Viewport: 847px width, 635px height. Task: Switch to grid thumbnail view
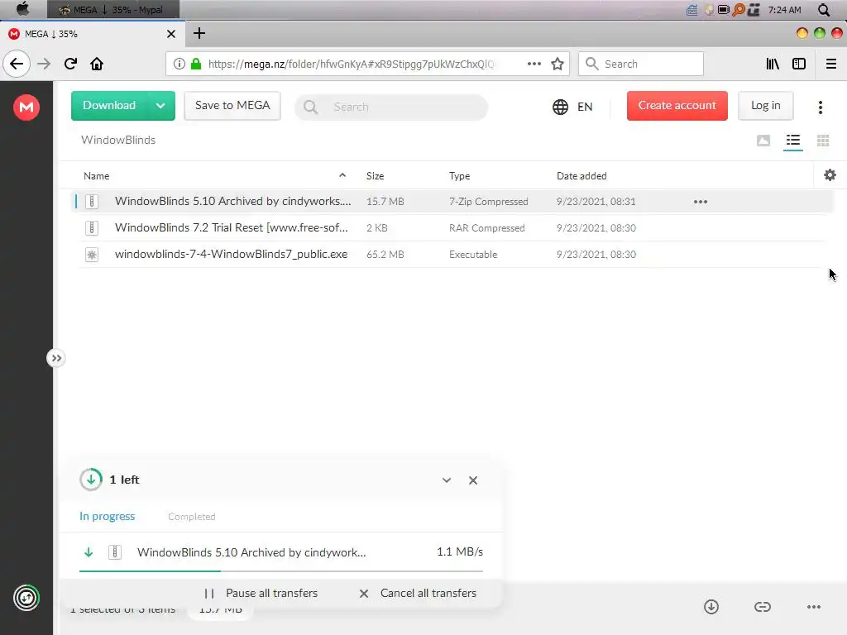823,141
